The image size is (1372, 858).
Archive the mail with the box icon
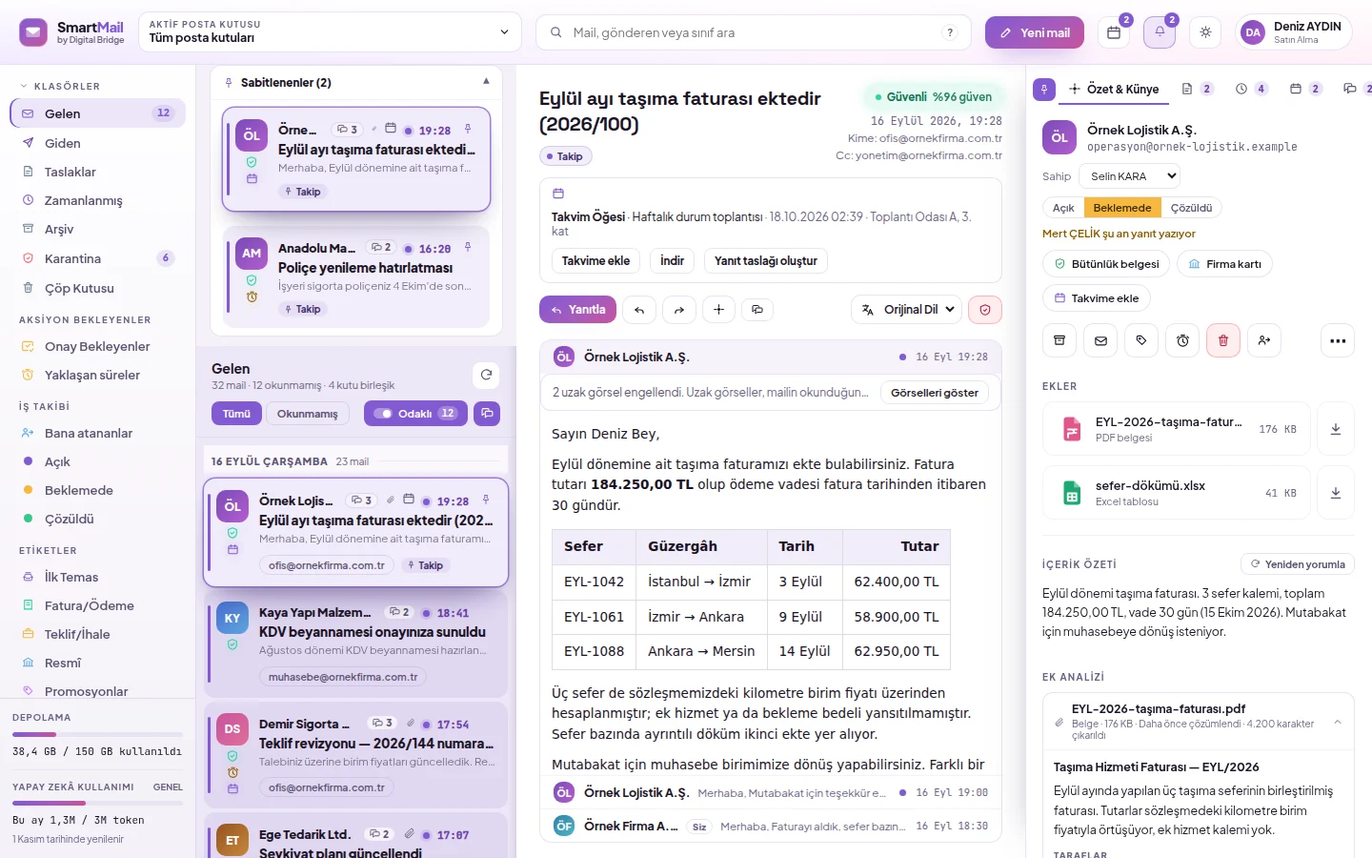tap(1059, 340)
